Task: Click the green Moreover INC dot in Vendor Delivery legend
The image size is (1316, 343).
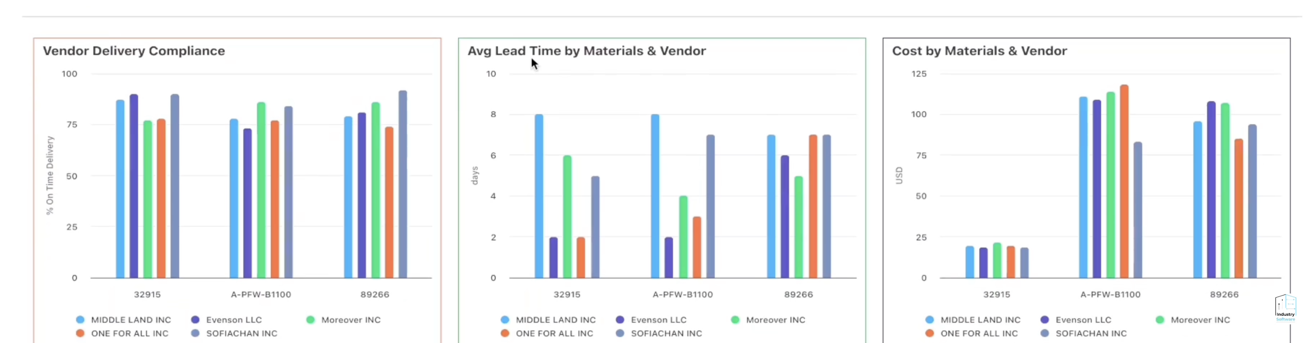Action: click(310, 320)
